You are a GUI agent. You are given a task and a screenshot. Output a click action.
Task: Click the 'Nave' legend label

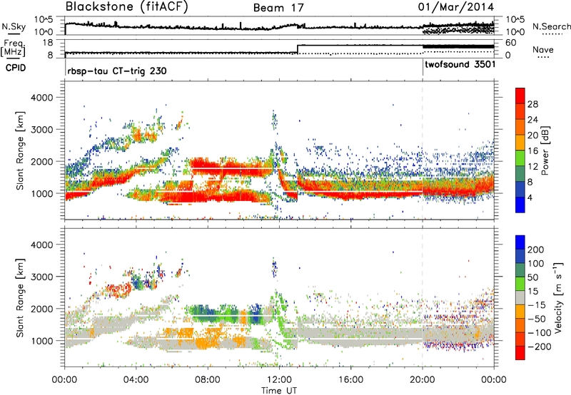(x=542, y=49)
